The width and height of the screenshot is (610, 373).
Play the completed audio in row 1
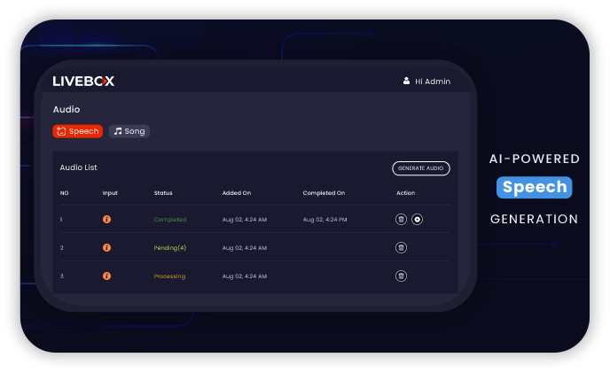click(418, 219)
